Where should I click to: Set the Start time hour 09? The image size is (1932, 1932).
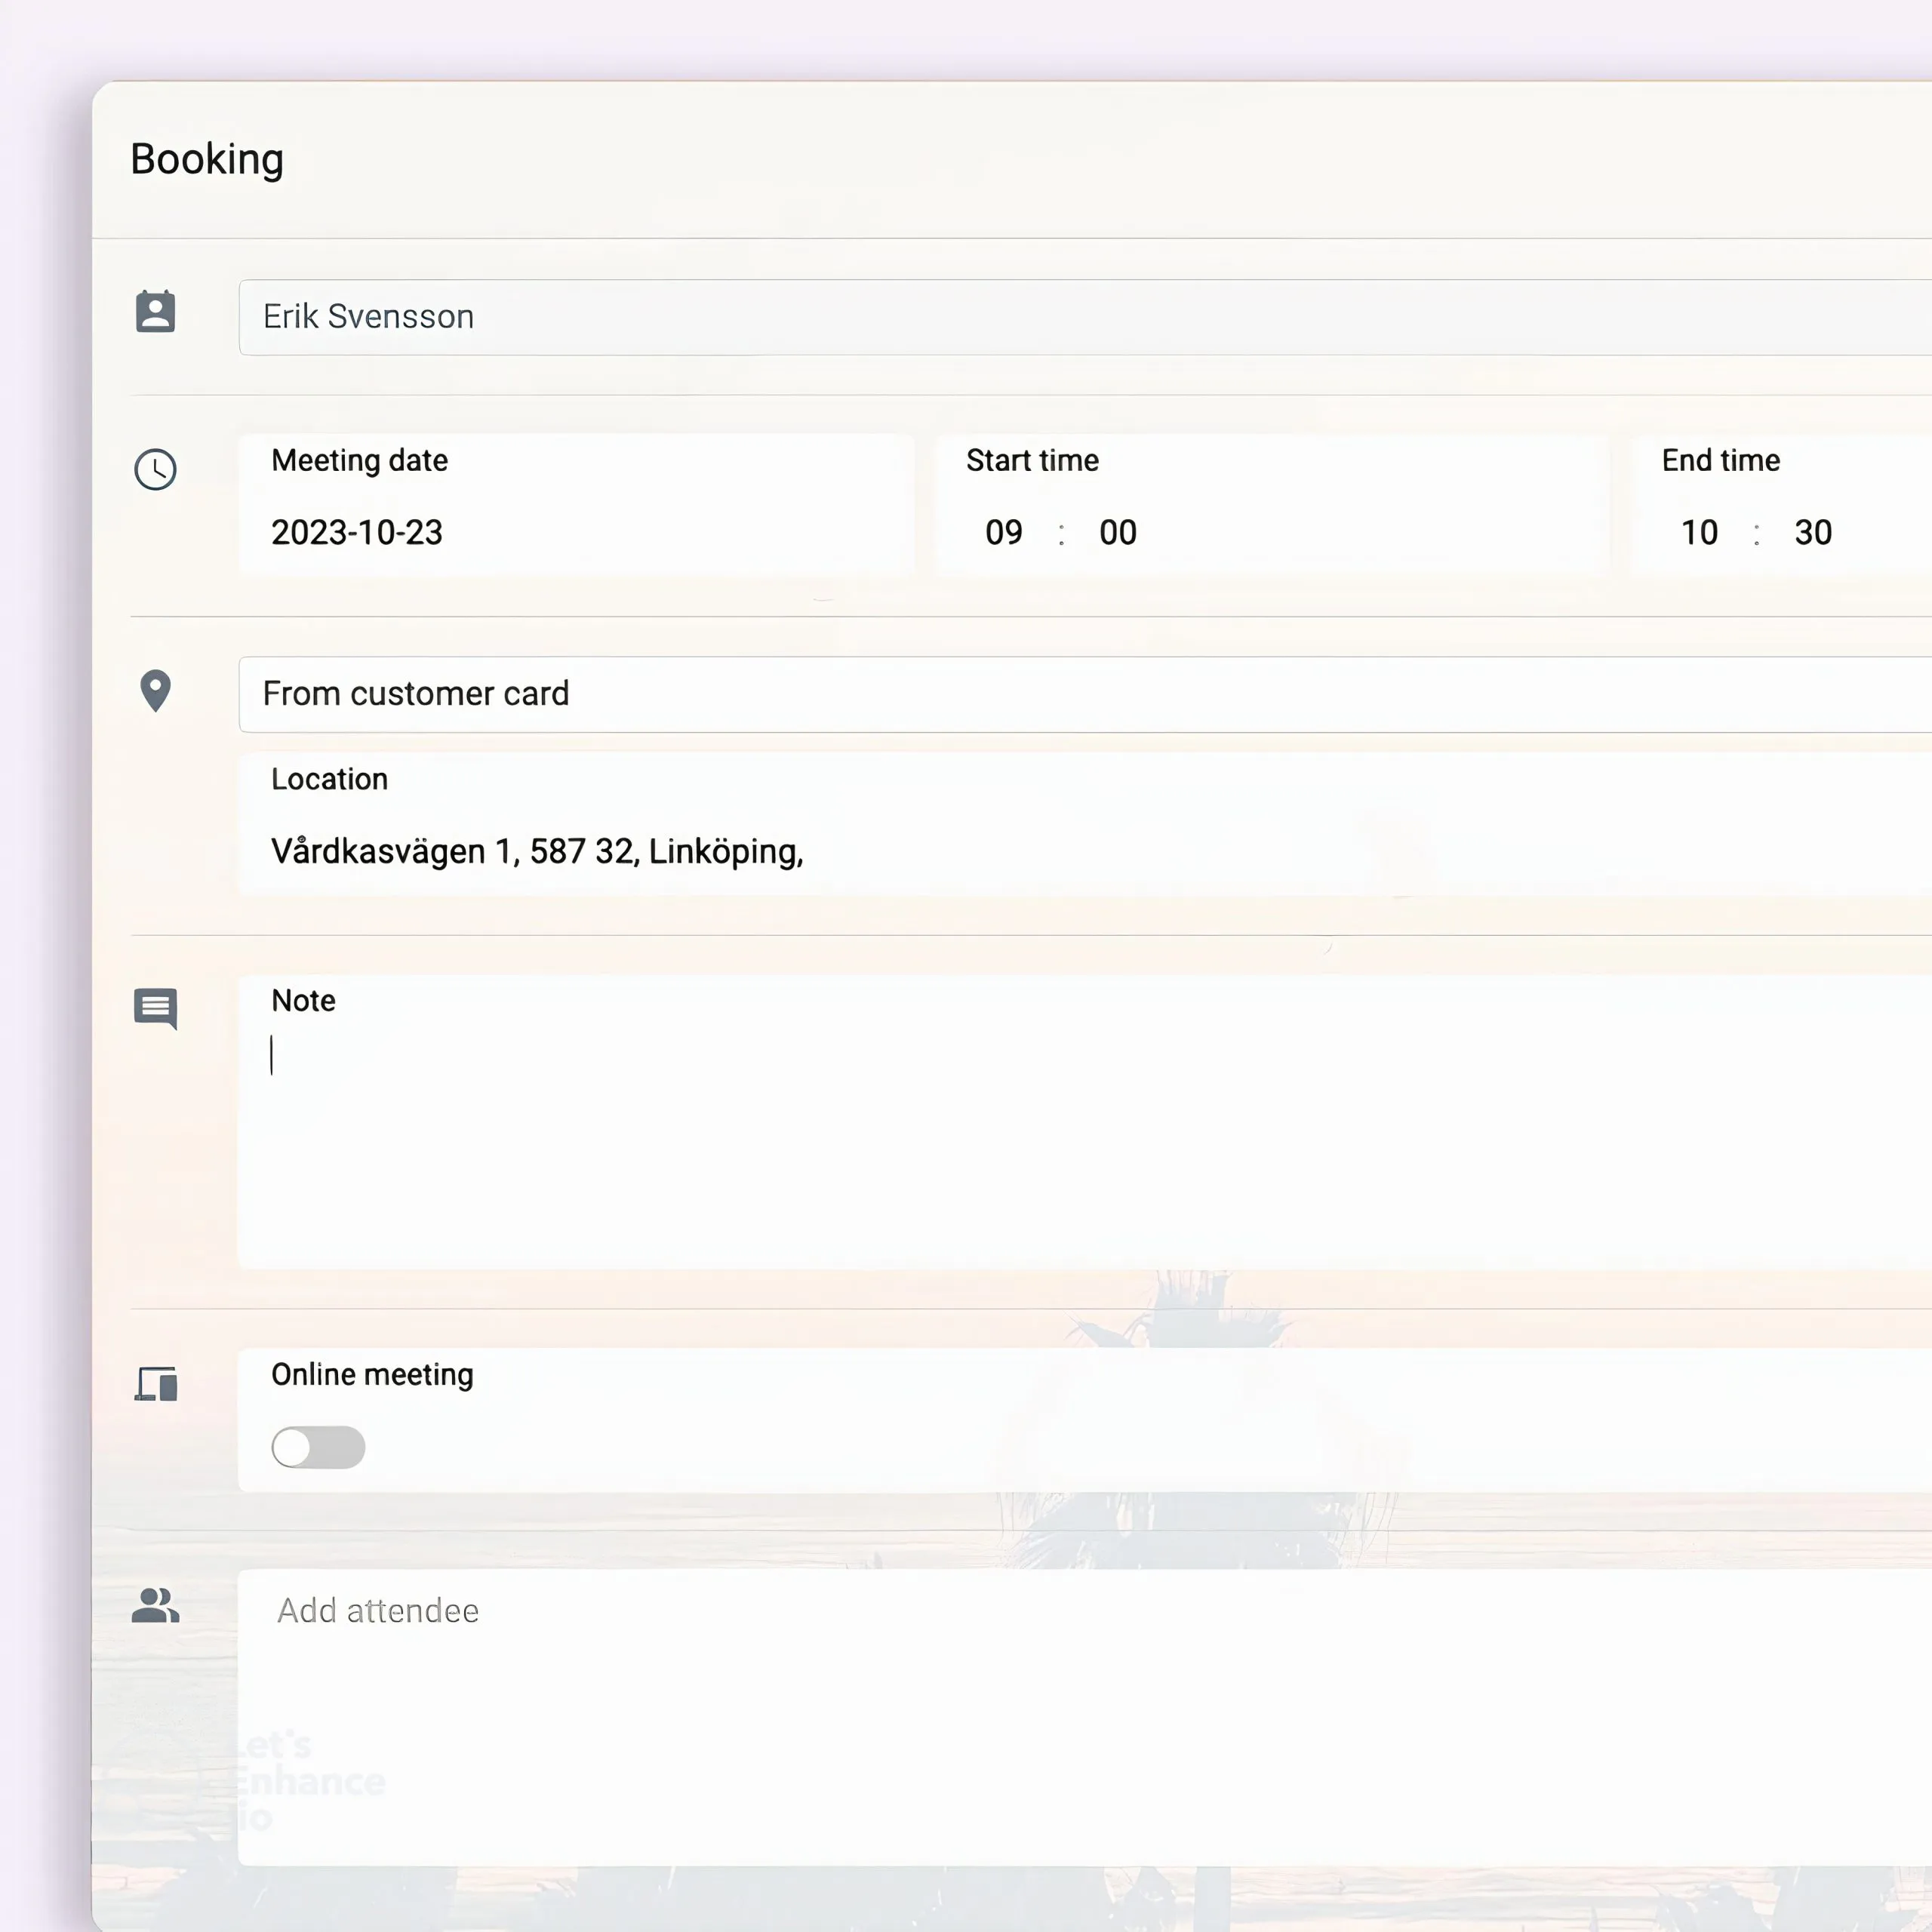1004,532
